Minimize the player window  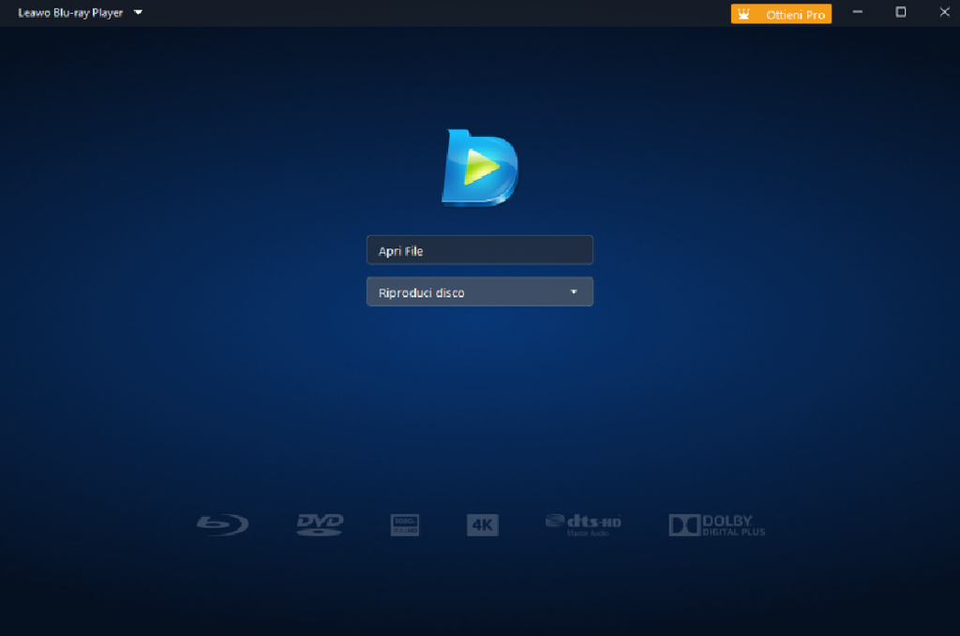[858, 12]
